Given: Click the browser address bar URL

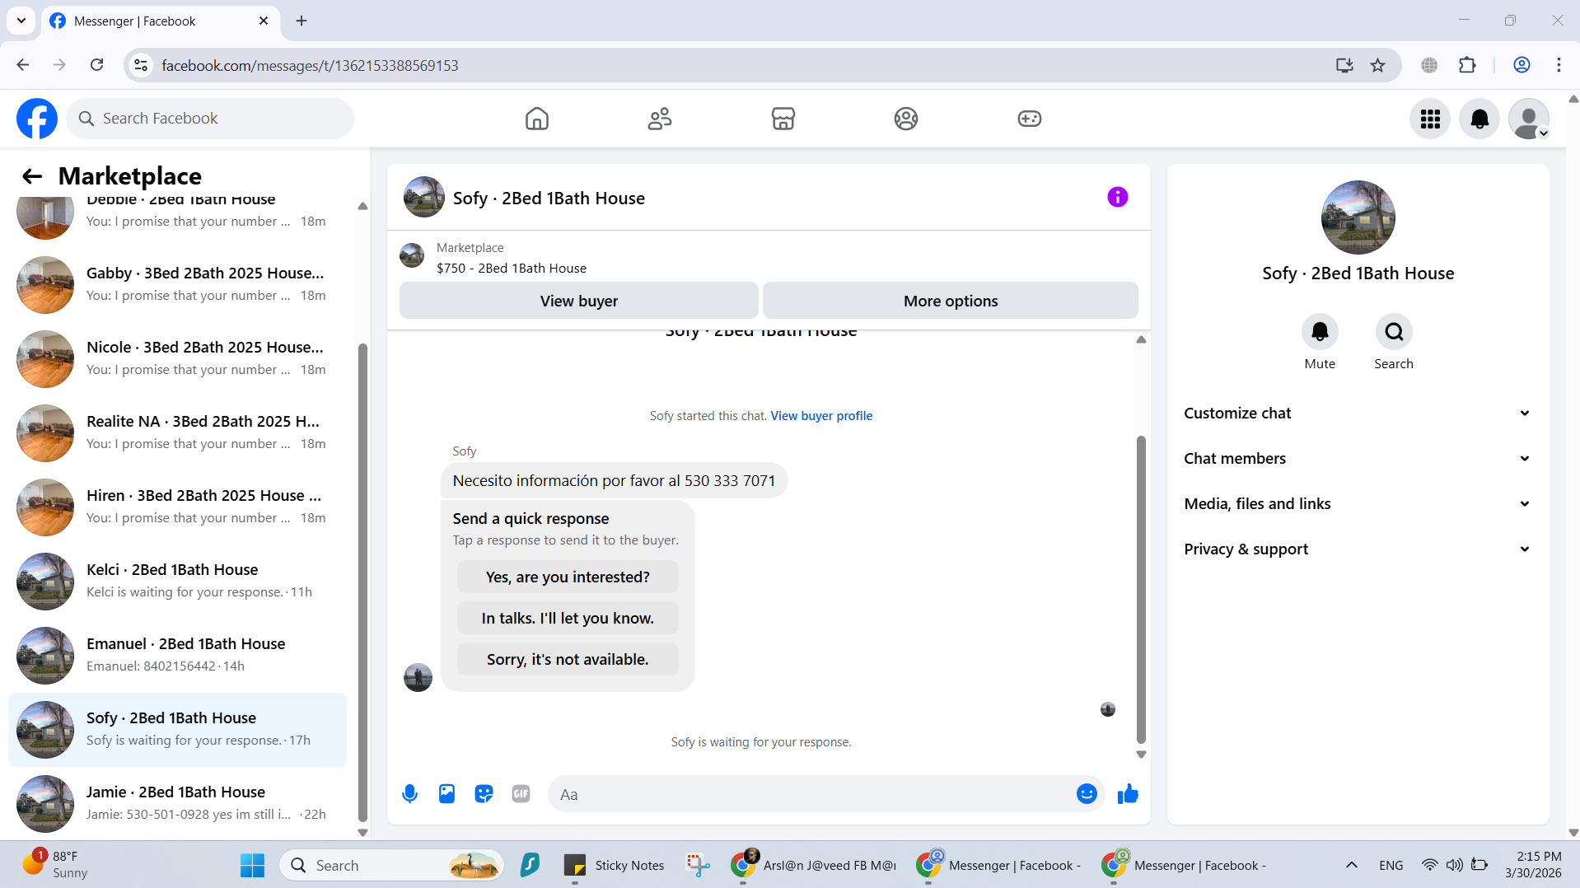Looking at the screenshot, I should [x=310, y=65].
